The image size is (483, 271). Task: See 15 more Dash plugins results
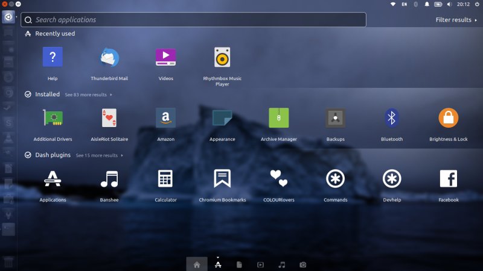(x=100, y=155)
